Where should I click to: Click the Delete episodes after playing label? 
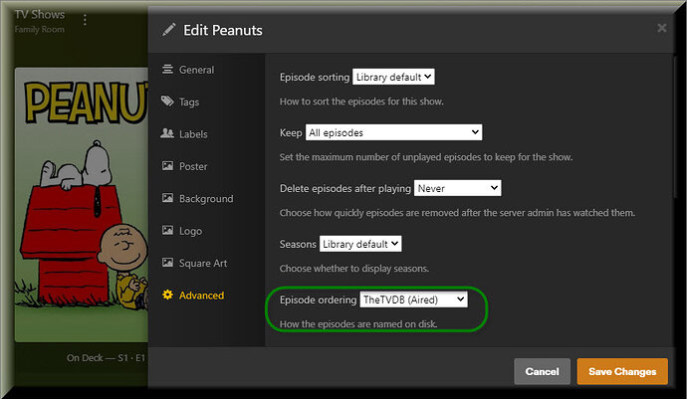point(345,189)
